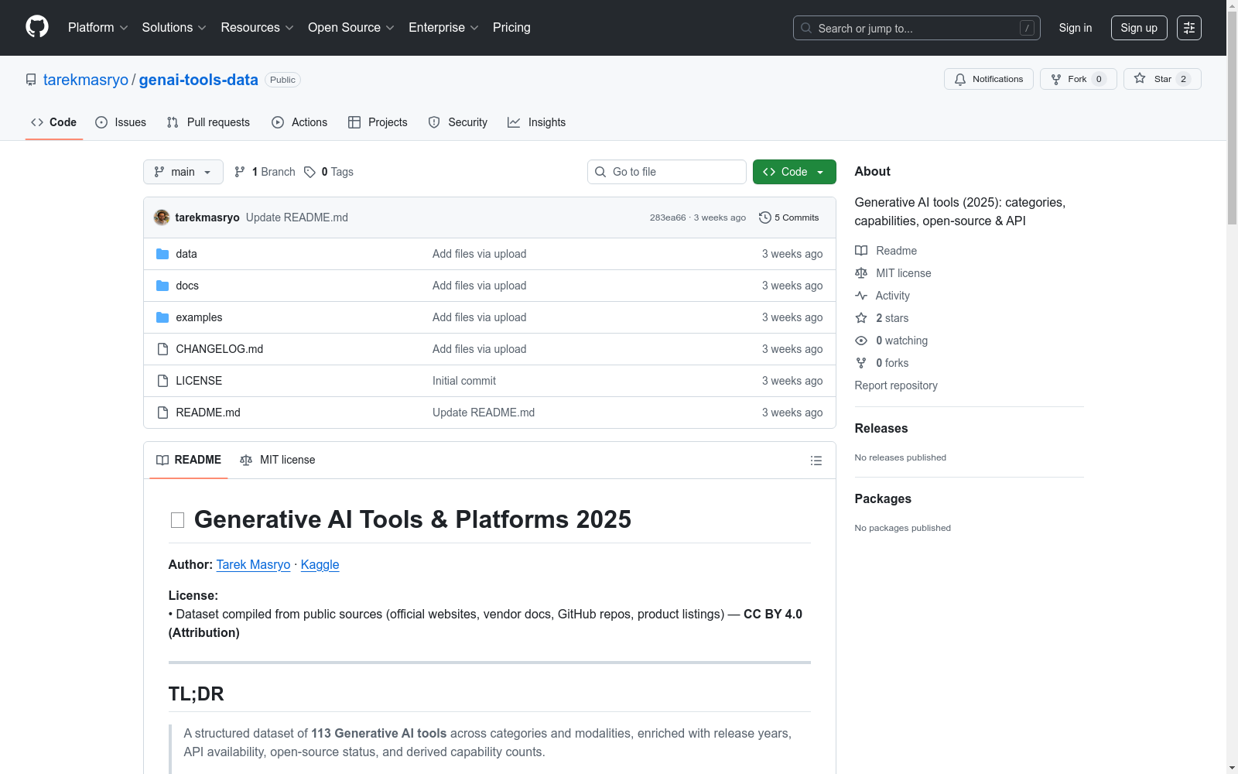Expand the Enterprise menu
This screenshot has width=1238, height=774.
click(x=443, y=28)
